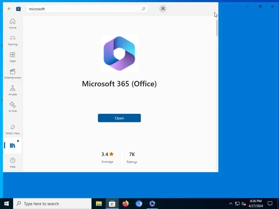Click the search magnifier icon
279x209 pixels.
click(143, 9)
